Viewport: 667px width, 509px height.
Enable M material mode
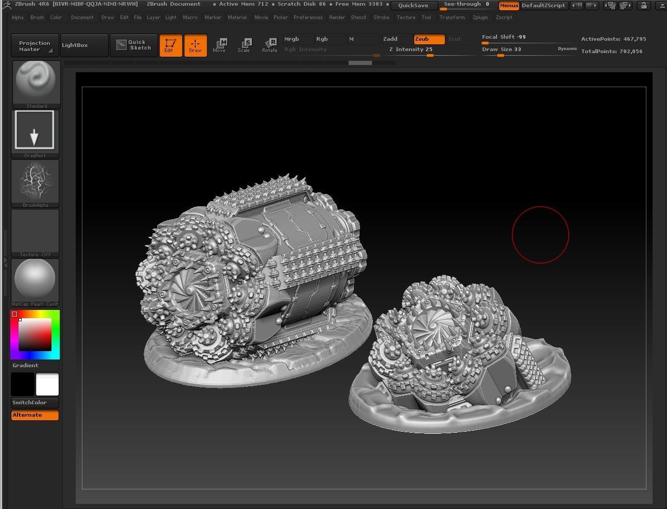click(x=363, y=39)
